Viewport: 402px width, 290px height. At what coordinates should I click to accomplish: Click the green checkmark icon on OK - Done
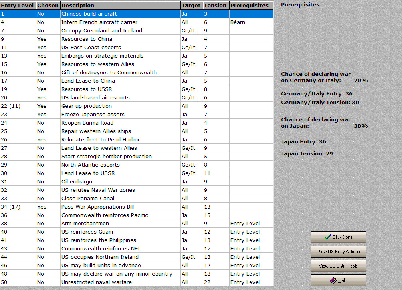[x=328, y=237]
